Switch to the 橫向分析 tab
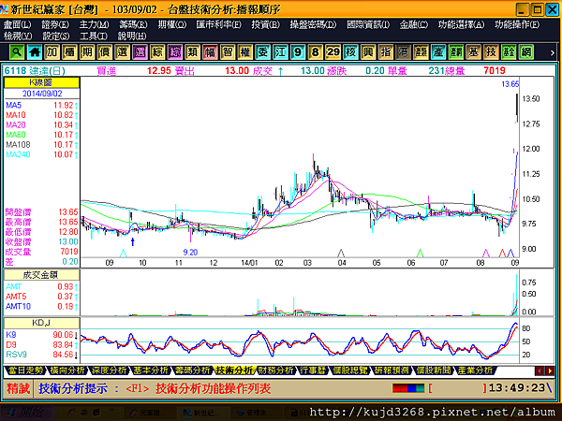This screenshot has height=421, width=562. 67,370
